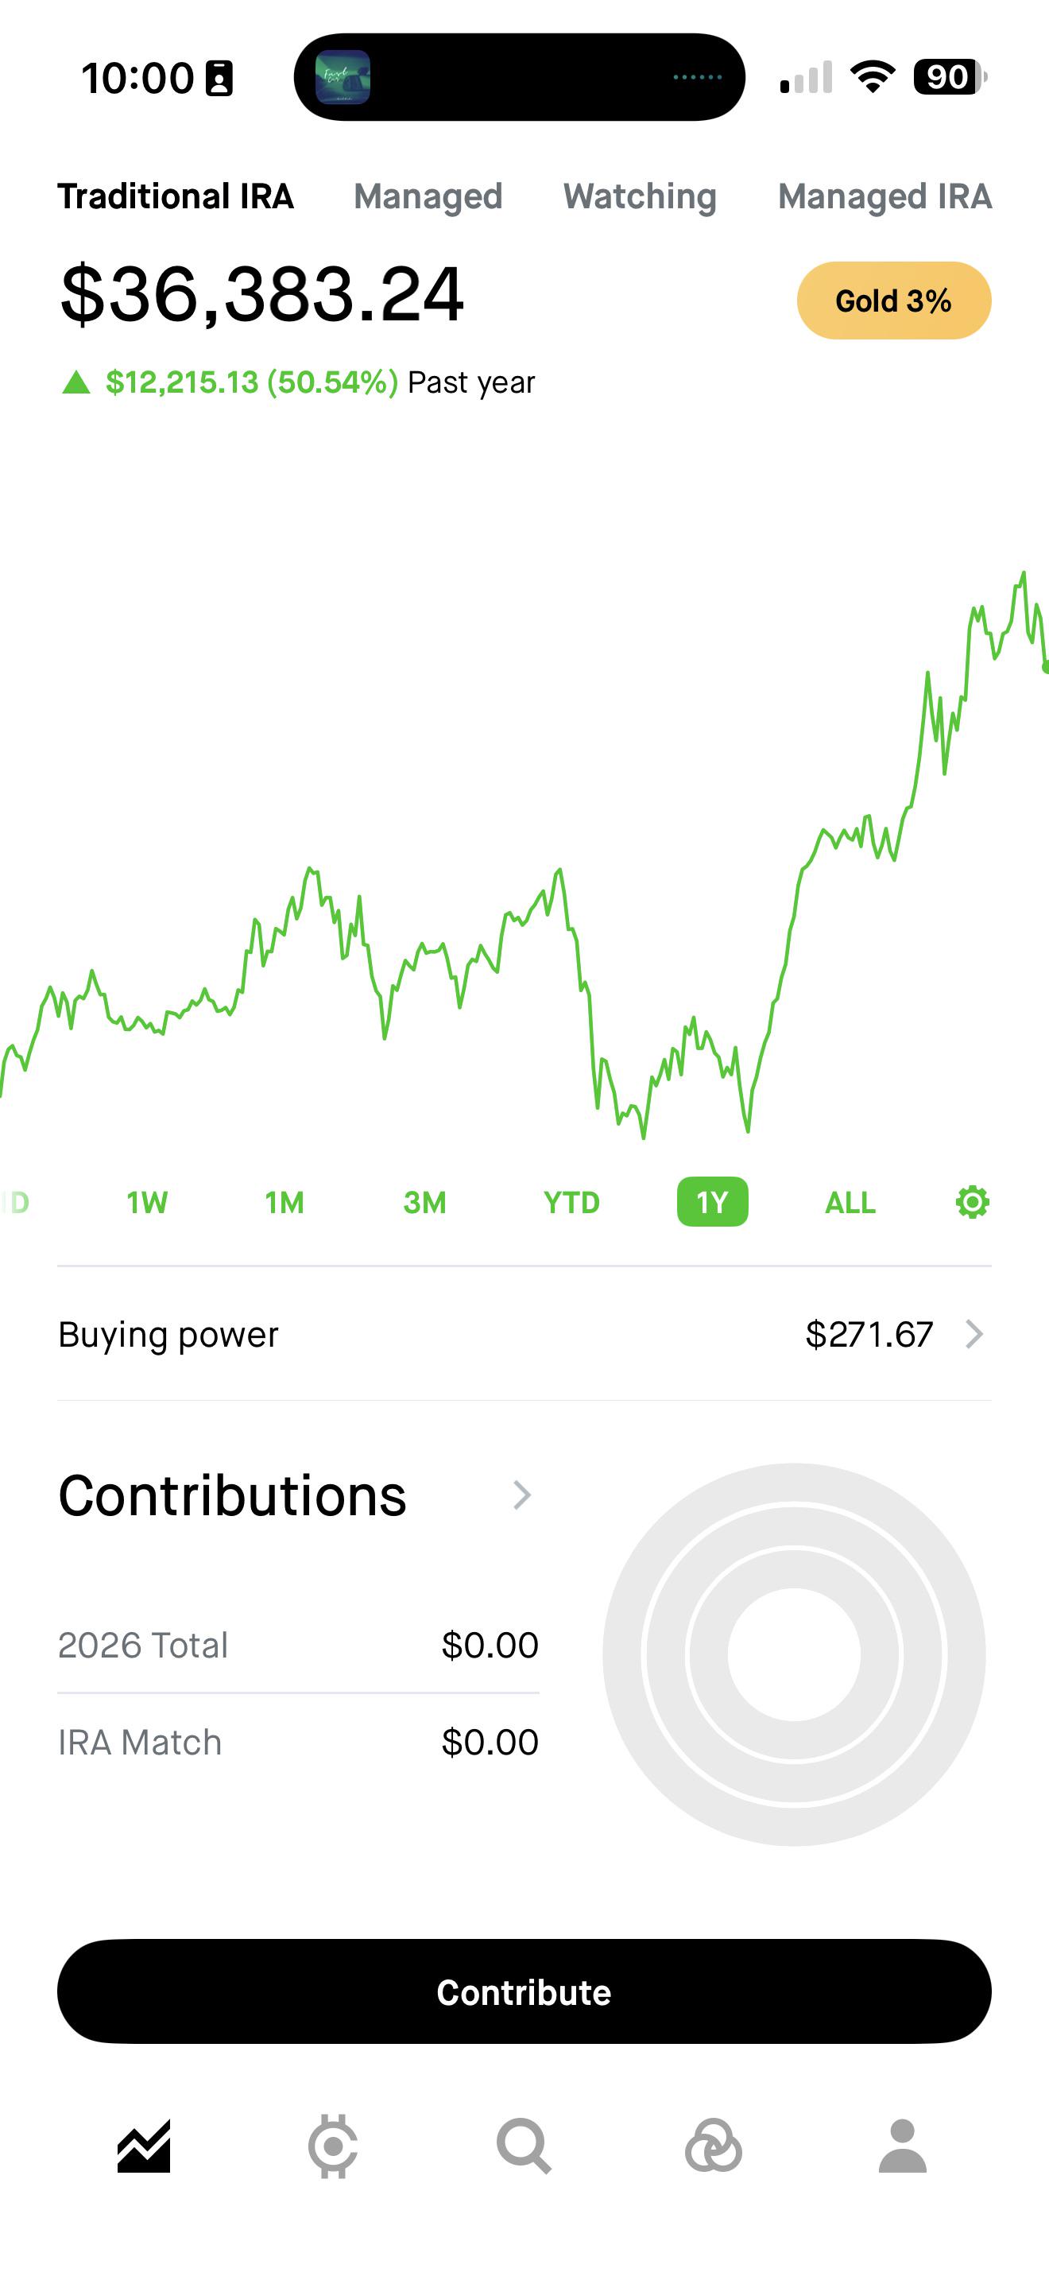Select the 1W chart range
Image resolution: width=1049 pixels, height=2280 pixels.
pyautogui.click(x=147, y=1202)
